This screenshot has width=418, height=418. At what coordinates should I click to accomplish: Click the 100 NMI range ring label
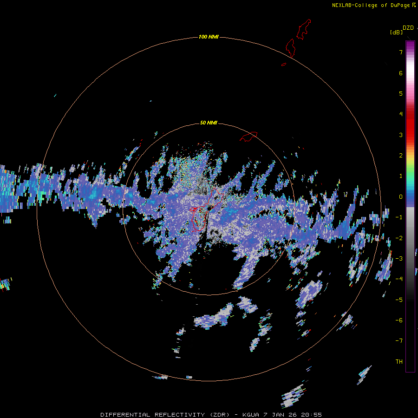209,37
